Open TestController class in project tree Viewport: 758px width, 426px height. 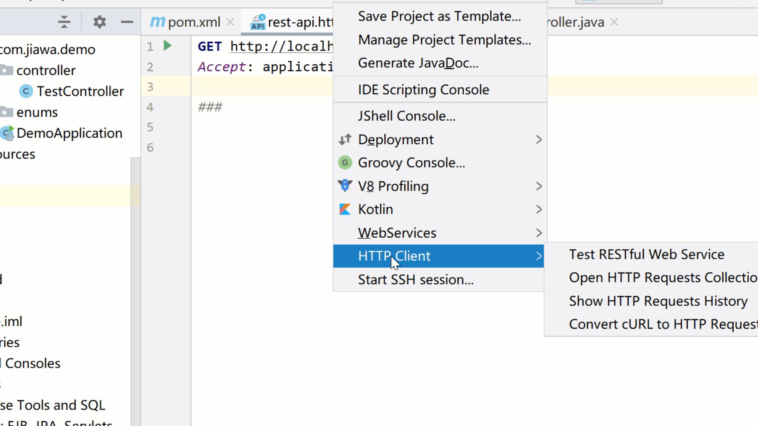80,91
